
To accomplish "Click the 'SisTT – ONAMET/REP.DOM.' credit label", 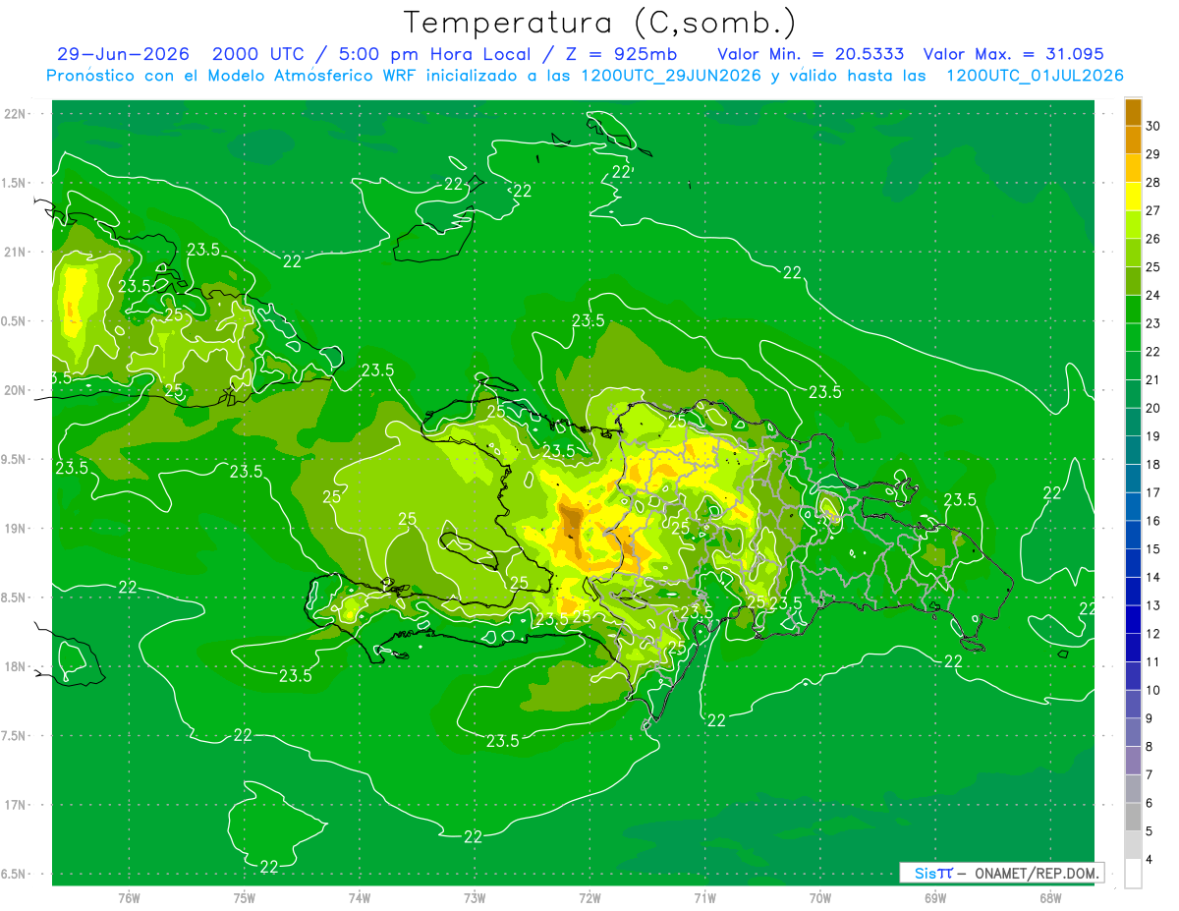I will tap(1001, 873).
